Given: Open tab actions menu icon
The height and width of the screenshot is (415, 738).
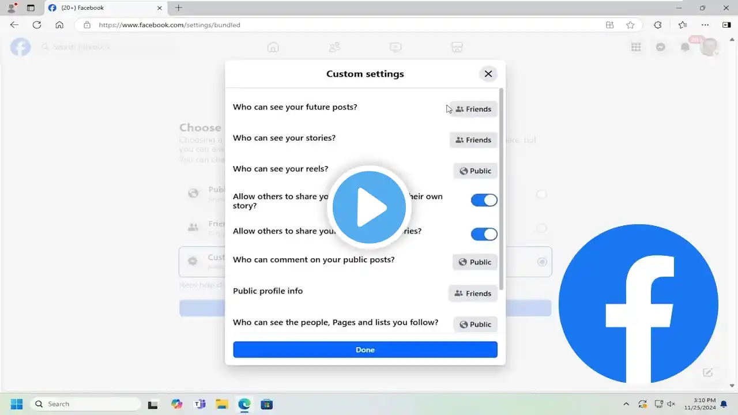Looking at the screenshot, I should (31, 8).
